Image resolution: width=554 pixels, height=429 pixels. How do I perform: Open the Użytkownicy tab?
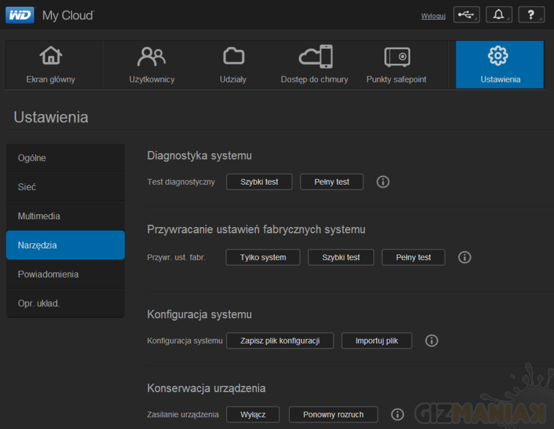coord(151,65)
